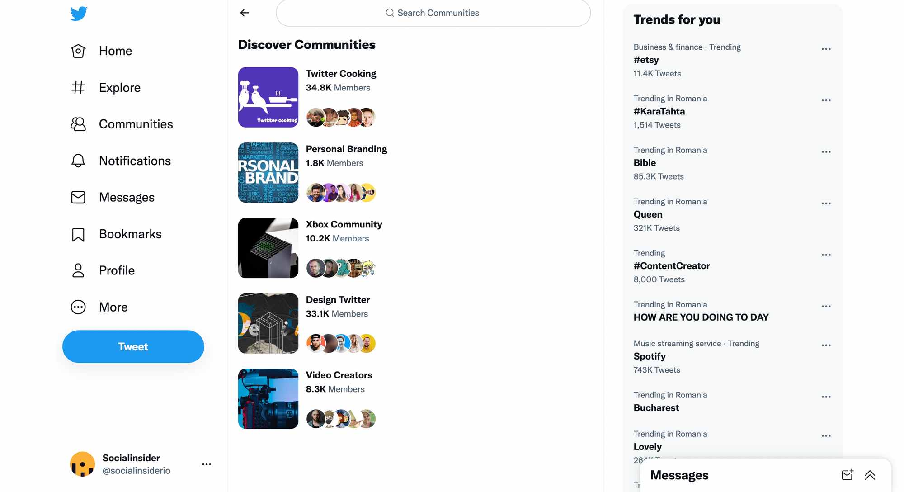Screen dimensions: 904x492
Task: Open the #ContentCreator trending topic
Action: pyautogui.click(x=672, y=266)
